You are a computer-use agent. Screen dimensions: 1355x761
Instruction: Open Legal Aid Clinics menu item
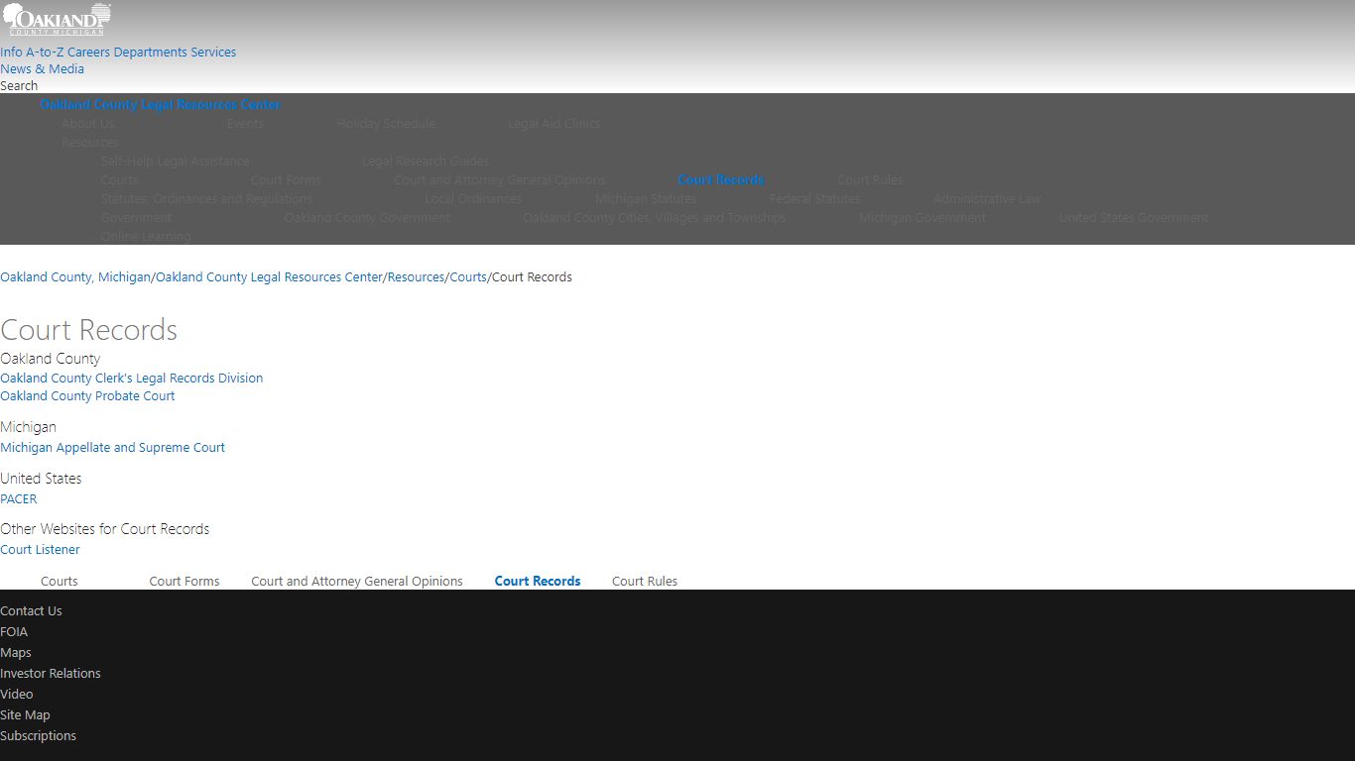coord(554,124)
